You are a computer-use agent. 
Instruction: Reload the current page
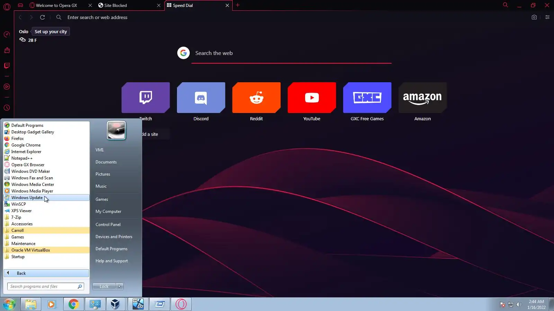click(x=42, y=17)
